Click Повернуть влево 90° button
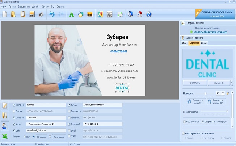 tap(196, 101)
